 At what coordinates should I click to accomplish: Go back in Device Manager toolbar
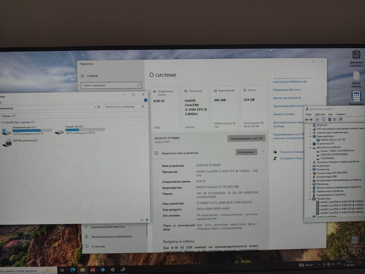(307, 119)
